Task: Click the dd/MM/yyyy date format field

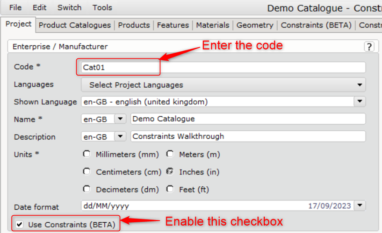Action: coord(217,205)
